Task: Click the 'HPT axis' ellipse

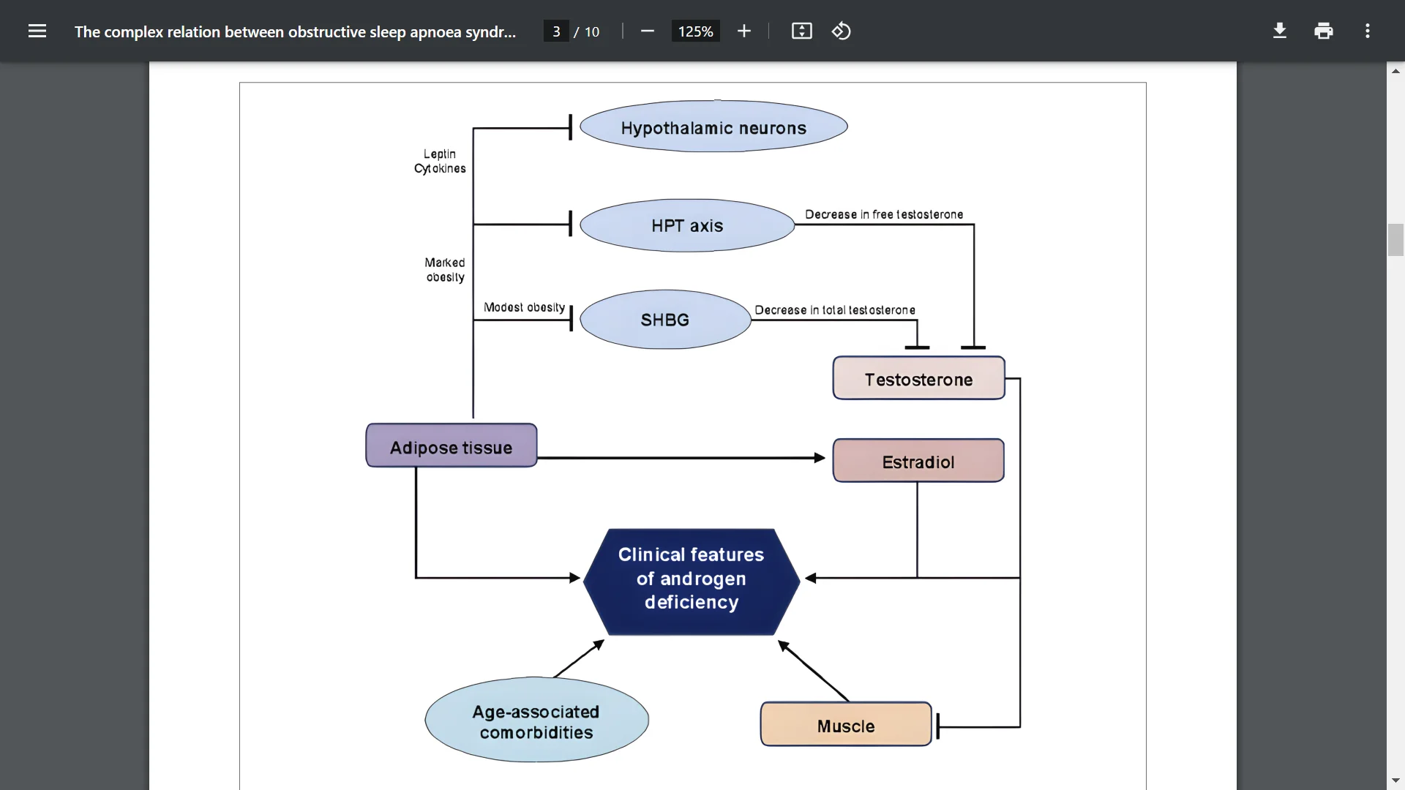Action: click(687, 225)
